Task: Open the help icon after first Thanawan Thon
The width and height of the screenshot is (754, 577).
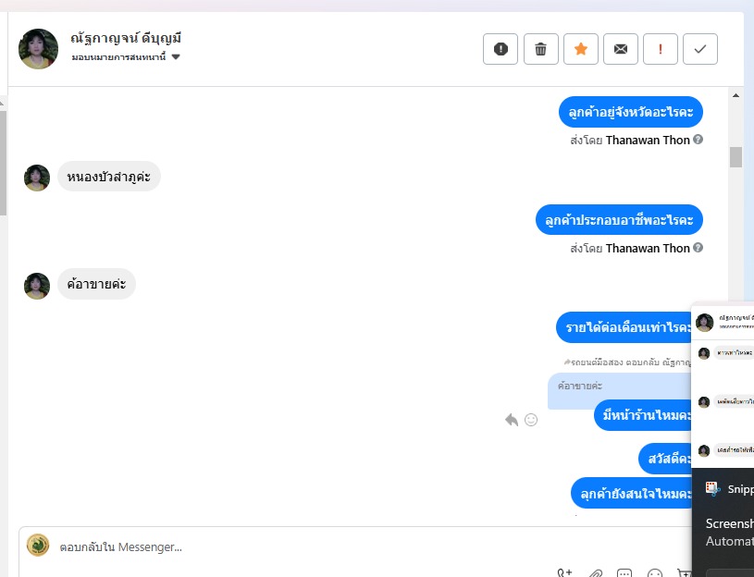Action: coord(698,140)
